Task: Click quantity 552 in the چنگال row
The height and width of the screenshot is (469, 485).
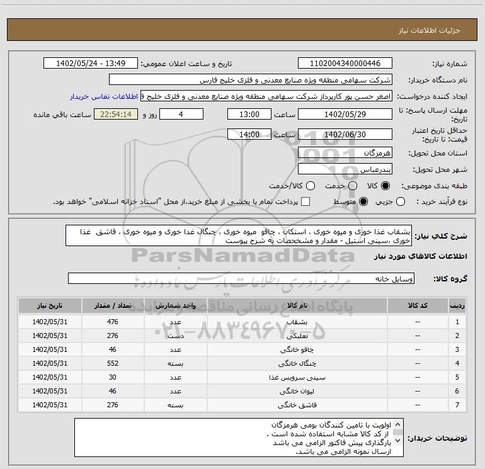Action: point(113,363)
